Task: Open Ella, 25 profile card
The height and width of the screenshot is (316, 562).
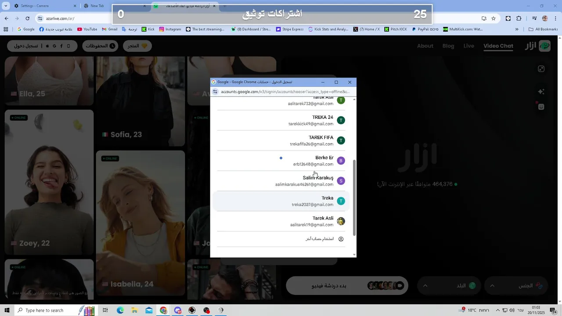Action: pyautogui.click(x=49, y=80)
